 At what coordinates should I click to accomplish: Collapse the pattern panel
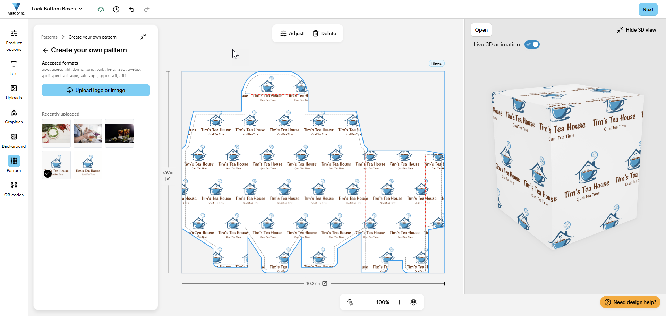click(x=143, y=36)
